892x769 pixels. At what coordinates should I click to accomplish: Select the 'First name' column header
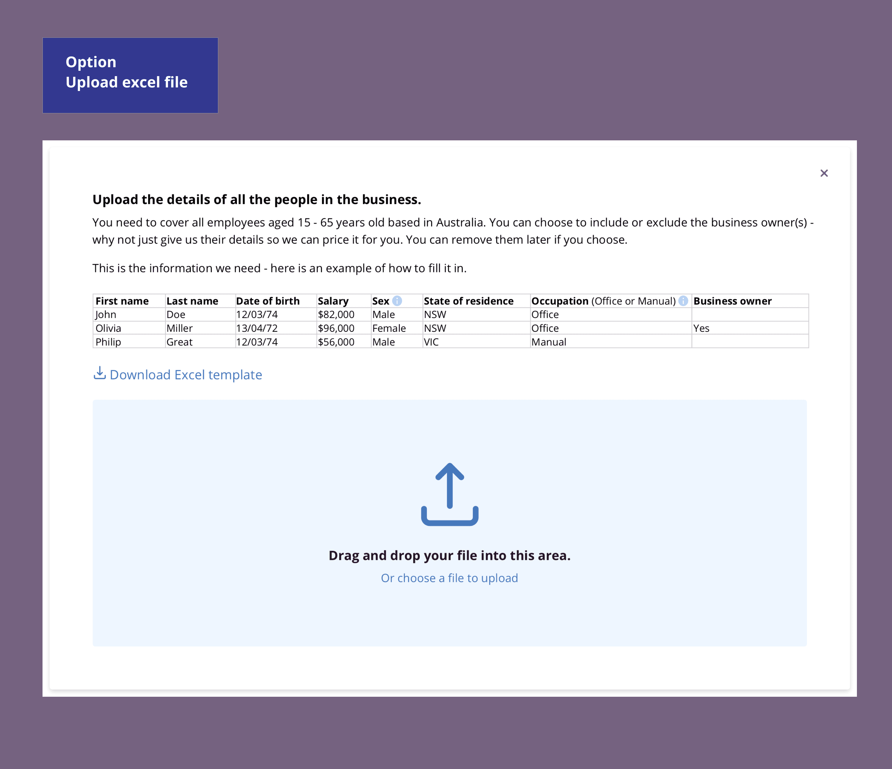[x=122, y=301]
